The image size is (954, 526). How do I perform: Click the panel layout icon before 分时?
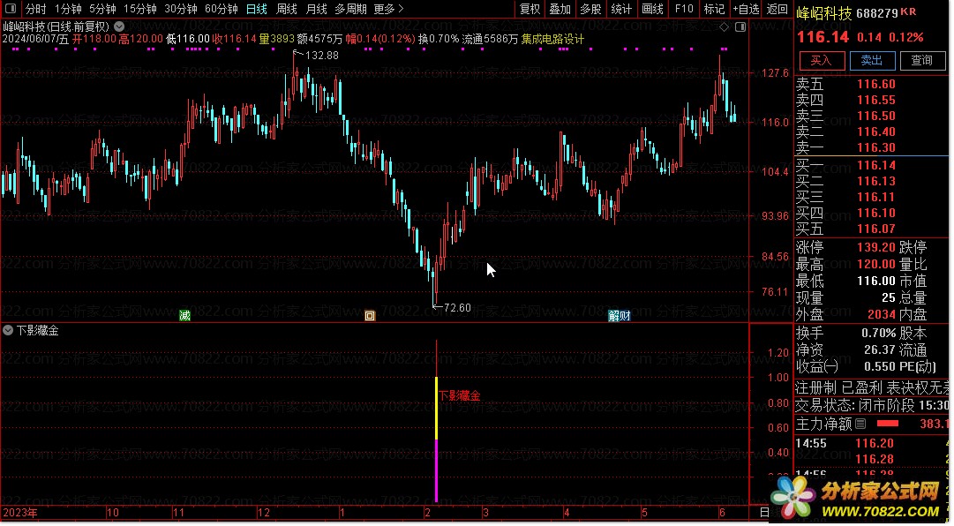11,9
